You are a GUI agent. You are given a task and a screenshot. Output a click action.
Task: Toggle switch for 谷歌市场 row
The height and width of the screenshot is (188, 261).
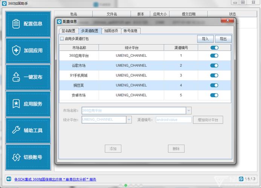point(214,65)
